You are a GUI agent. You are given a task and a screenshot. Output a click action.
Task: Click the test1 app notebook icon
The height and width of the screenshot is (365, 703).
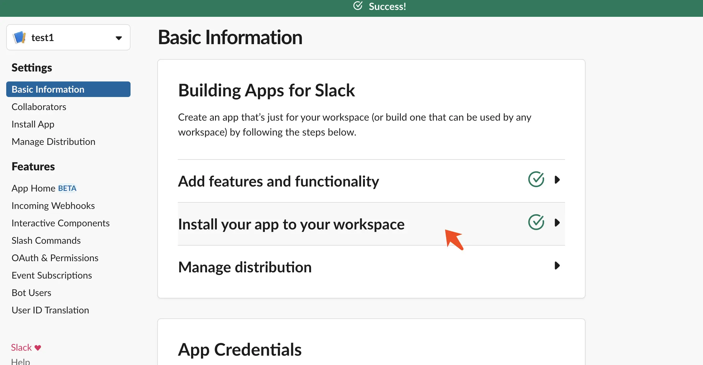pos(19,37)
